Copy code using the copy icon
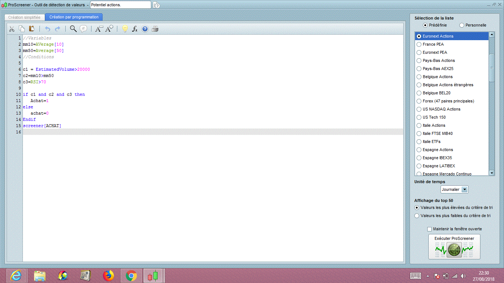The width and height of the screenshot is (504, 283). pos(22,29)
